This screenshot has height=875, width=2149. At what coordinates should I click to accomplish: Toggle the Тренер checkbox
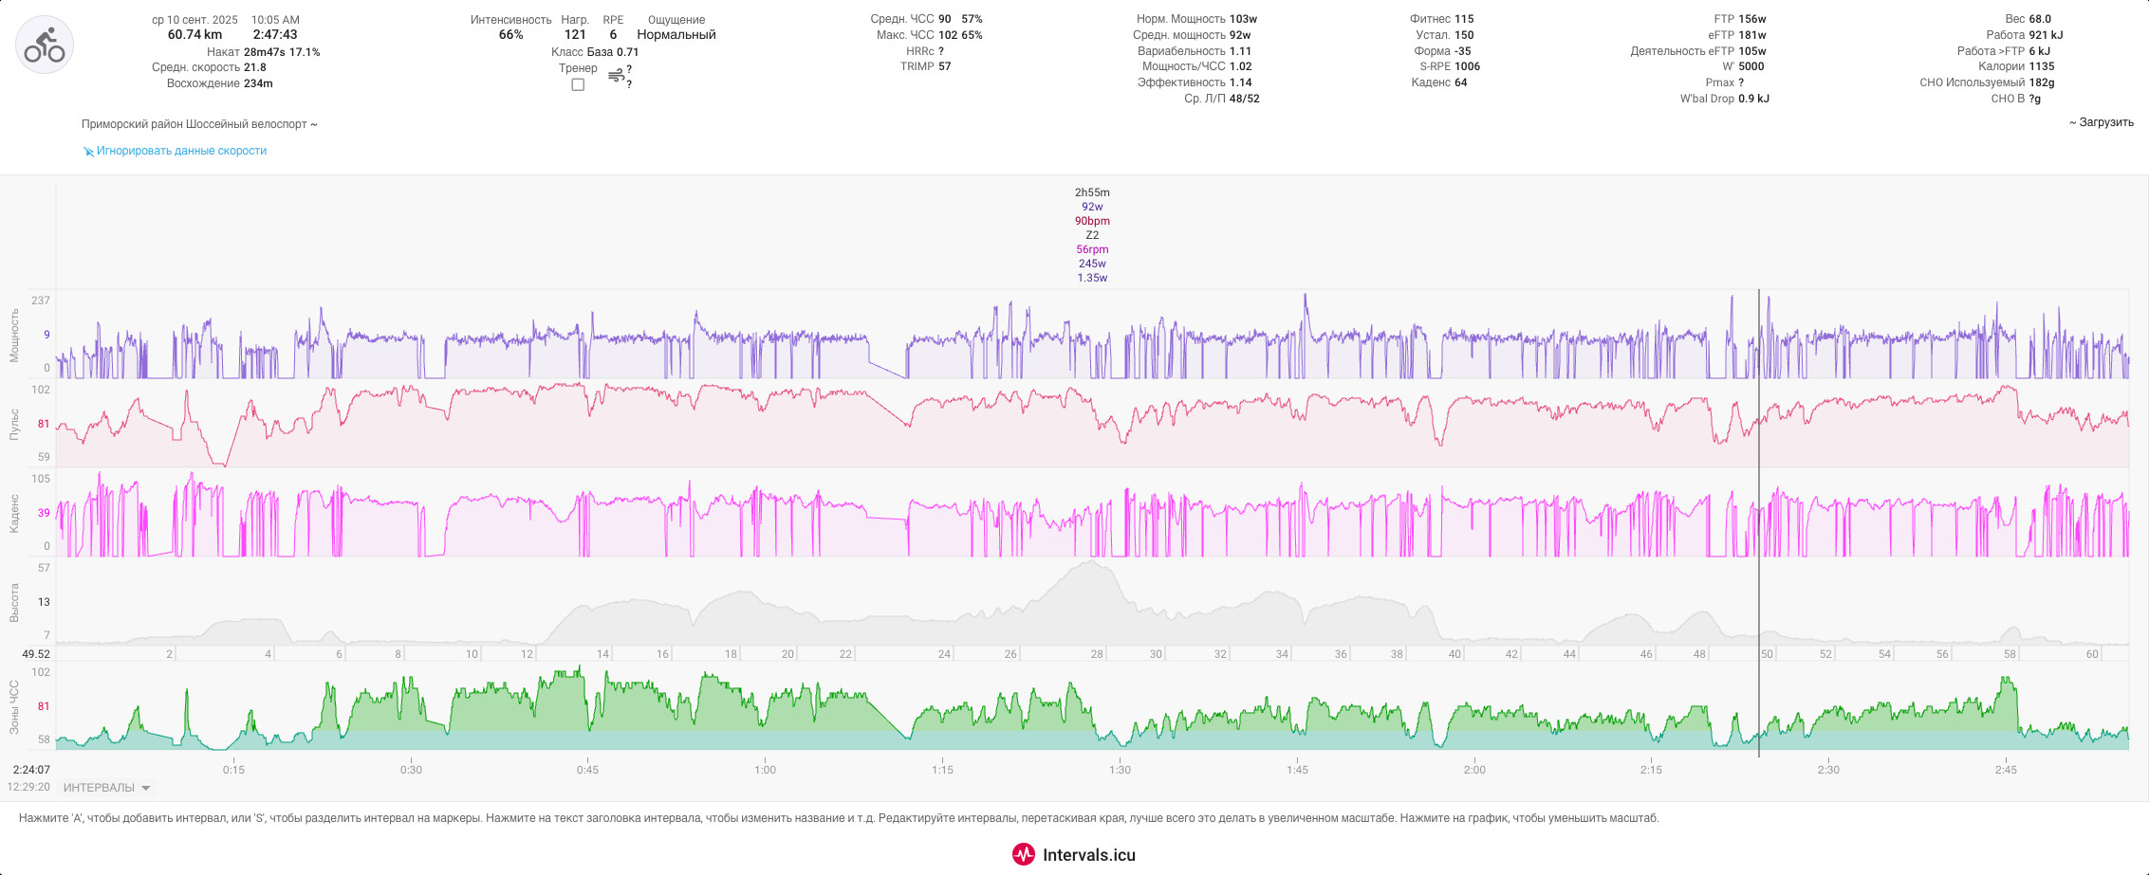578,84
